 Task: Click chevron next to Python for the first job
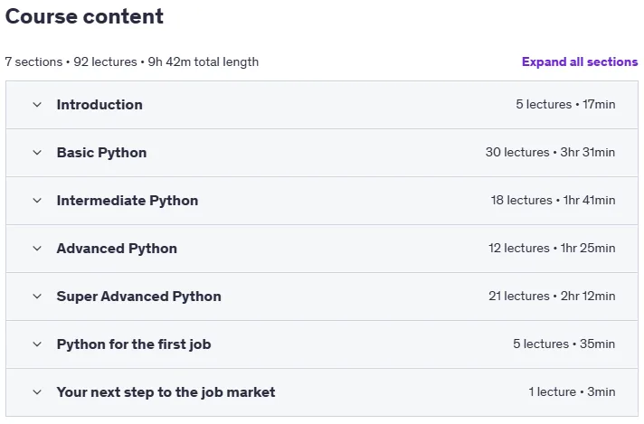click(37, 344)
